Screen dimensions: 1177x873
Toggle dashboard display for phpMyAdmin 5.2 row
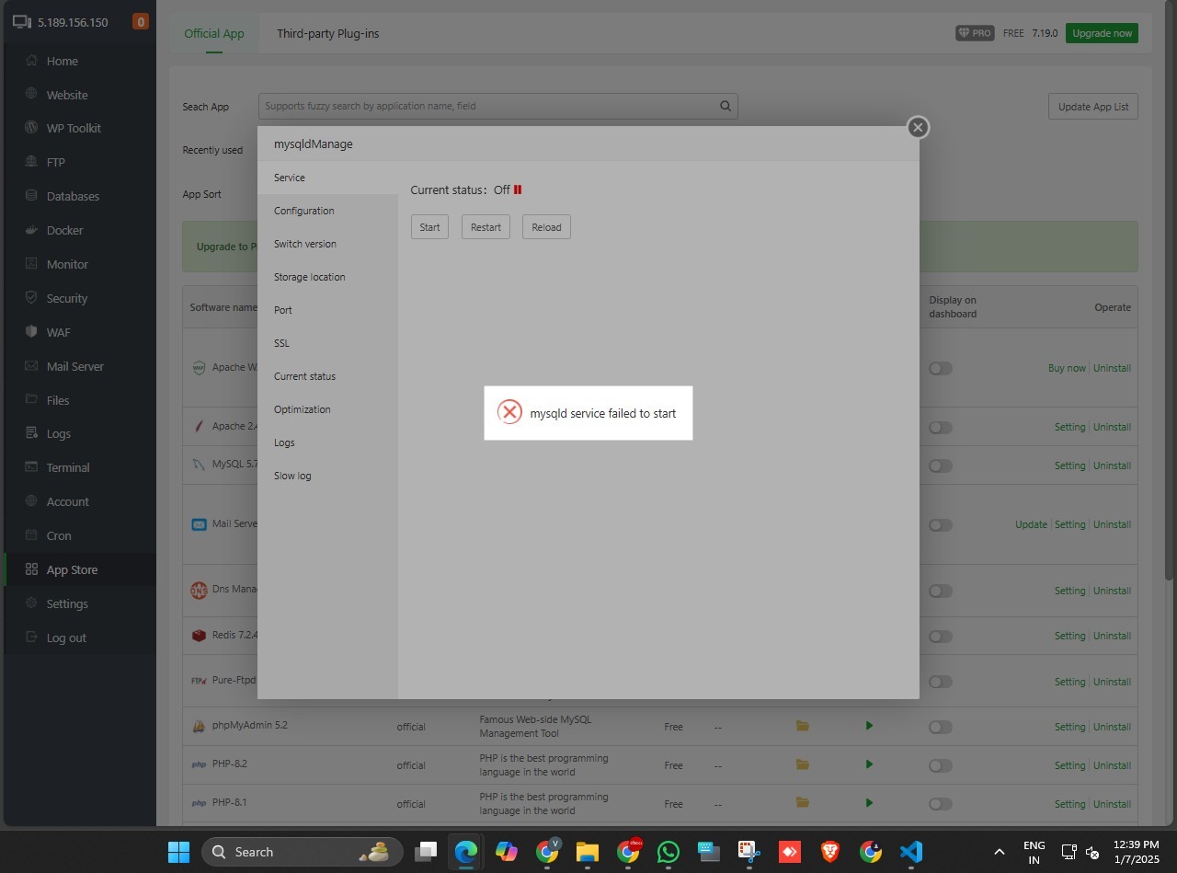coord(940,727)
